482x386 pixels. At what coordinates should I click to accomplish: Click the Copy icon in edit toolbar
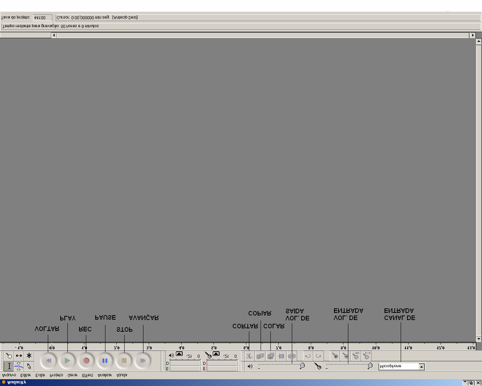pos(260,356)
